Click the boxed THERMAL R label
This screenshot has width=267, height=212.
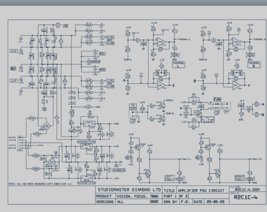[254, 65]
